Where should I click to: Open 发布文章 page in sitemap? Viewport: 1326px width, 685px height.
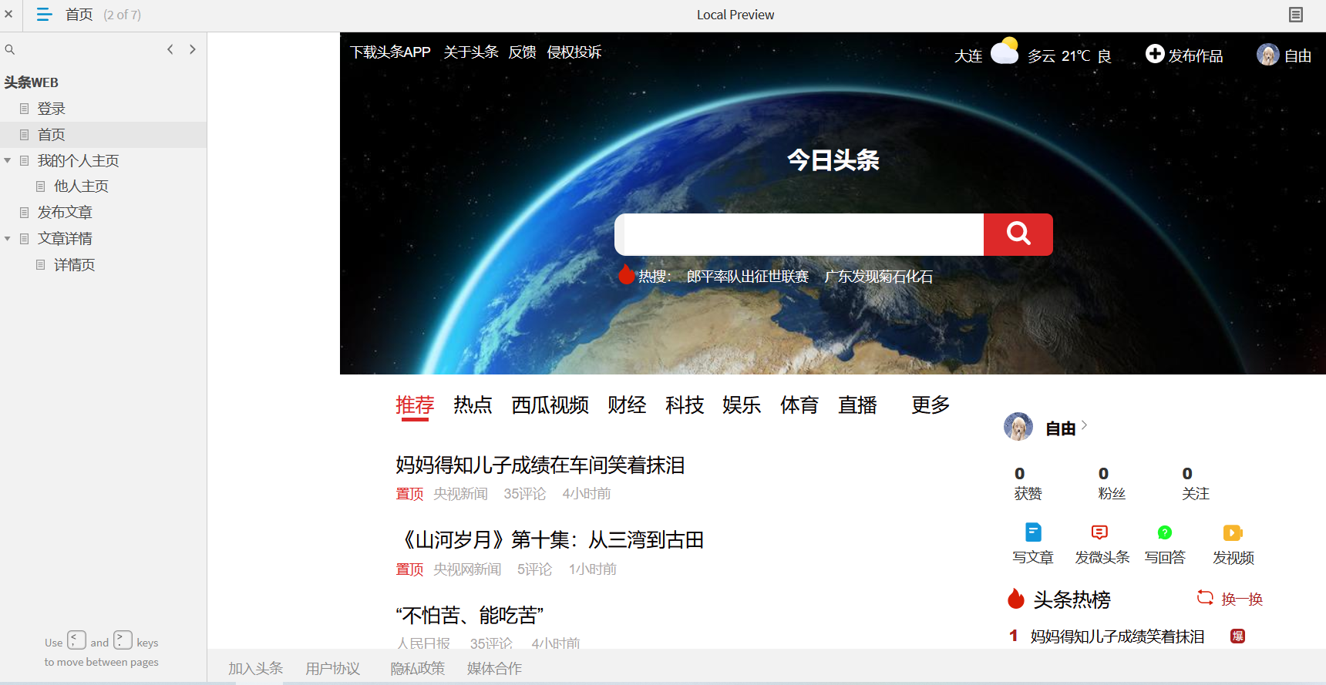[x=65, y=212]
